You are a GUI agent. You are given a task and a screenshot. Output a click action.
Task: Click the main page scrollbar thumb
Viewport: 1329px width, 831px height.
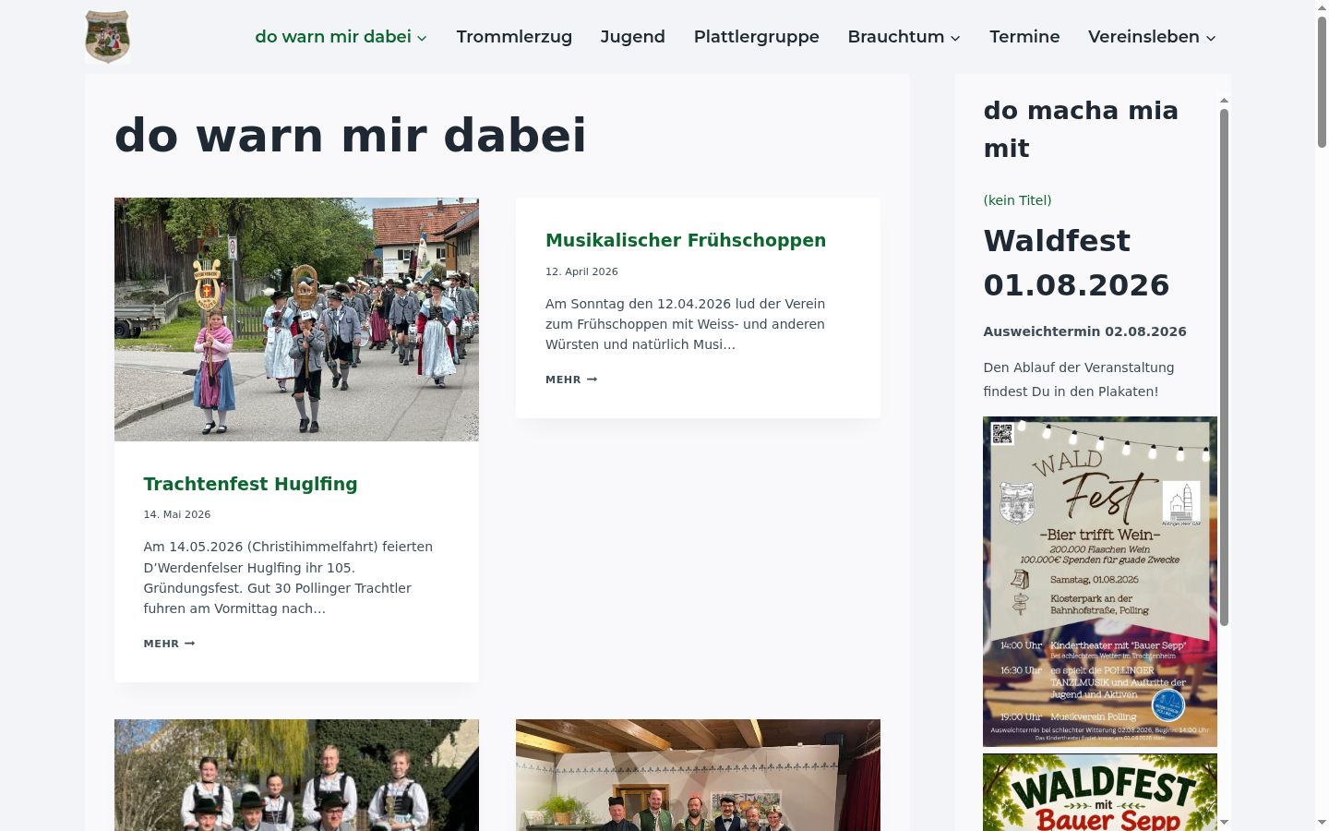tap(1322, 81)
